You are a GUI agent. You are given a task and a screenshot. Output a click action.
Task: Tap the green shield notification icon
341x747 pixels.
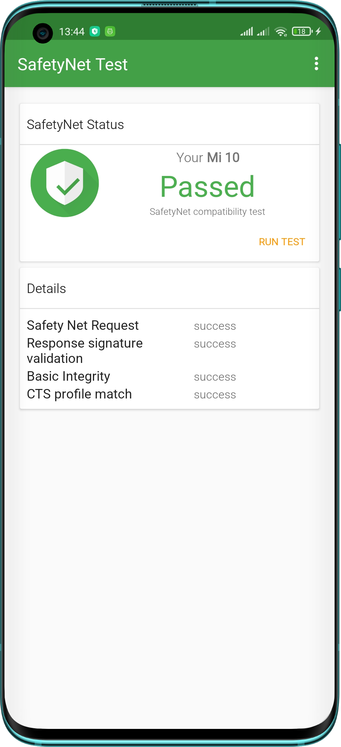pos(95,31)
